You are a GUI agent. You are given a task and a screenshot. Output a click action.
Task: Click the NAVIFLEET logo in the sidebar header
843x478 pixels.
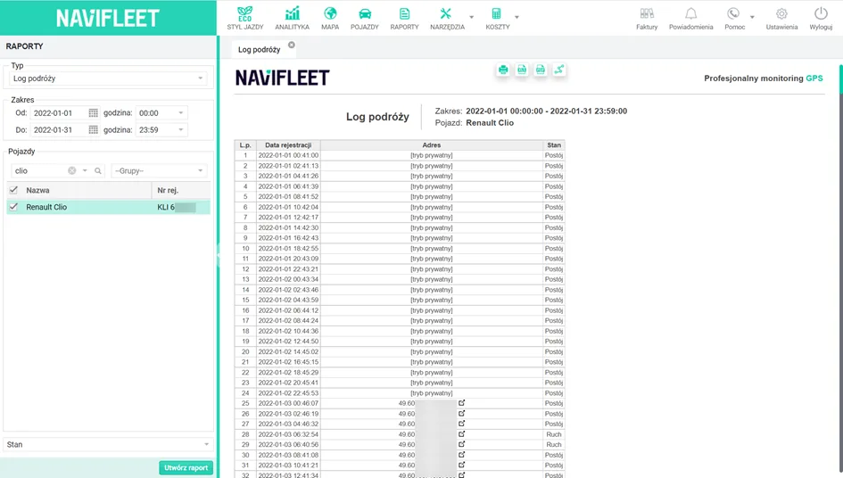[x=108, y=18]
